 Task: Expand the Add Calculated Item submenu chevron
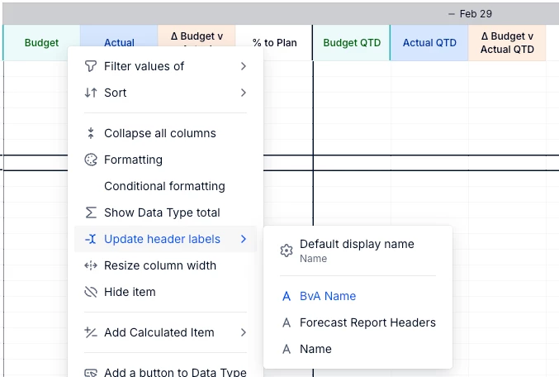pyautogui.click(x=244, y=332)
